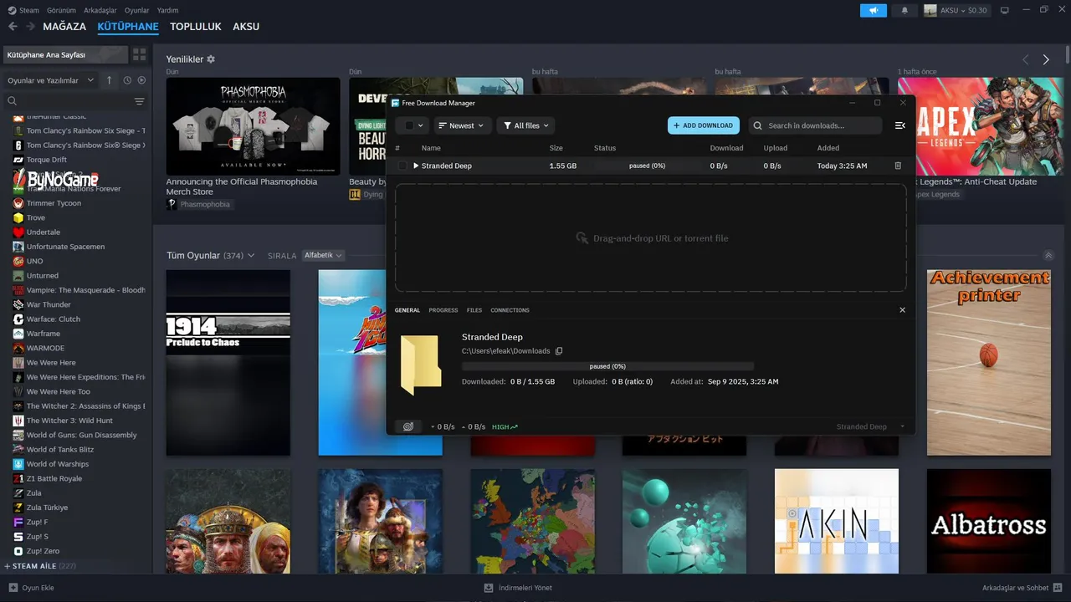Switch Steam to Big Picture mode icon
This screenshot has height=602, width=1071.
pos(1005,10)
